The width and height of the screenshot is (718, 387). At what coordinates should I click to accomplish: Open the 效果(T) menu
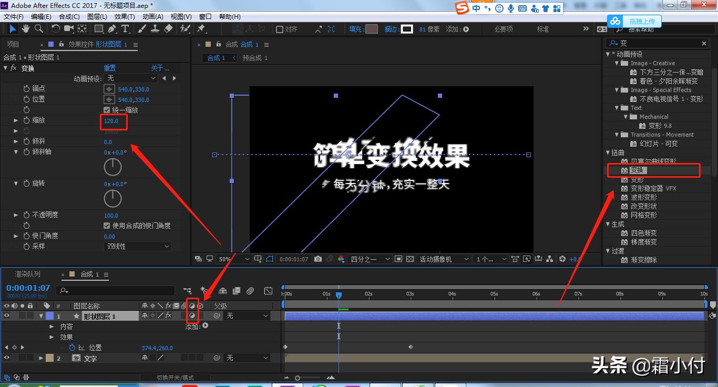click(x=123, y=16)
